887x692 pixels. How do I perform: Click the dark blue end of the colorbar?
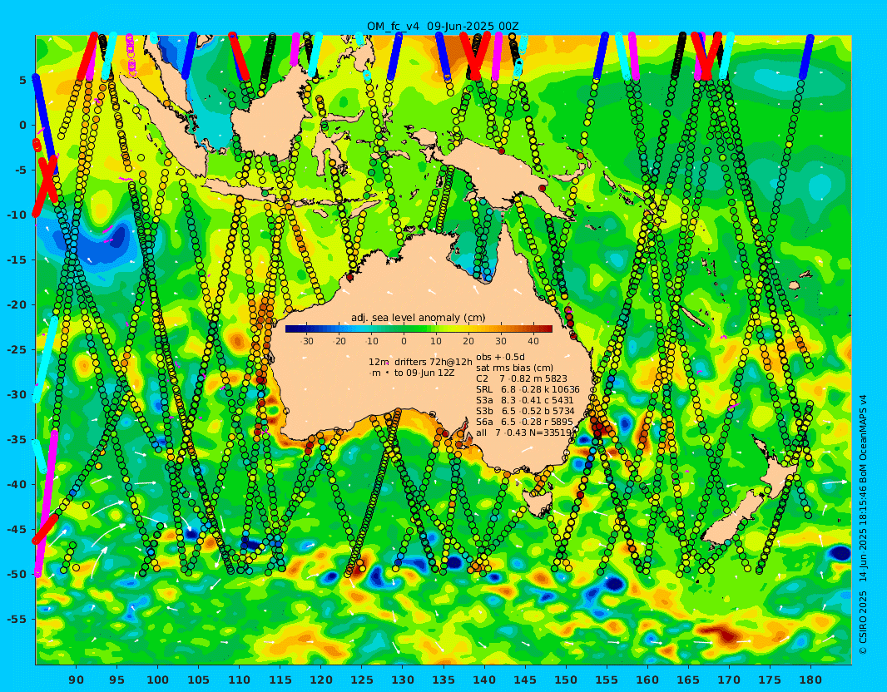pyautogui.click(x=290, y=329)
